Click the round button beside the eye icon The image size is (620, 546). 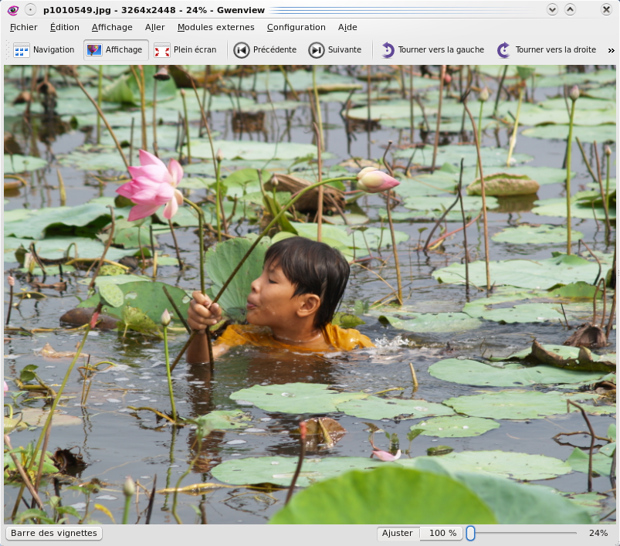[29, 10]
